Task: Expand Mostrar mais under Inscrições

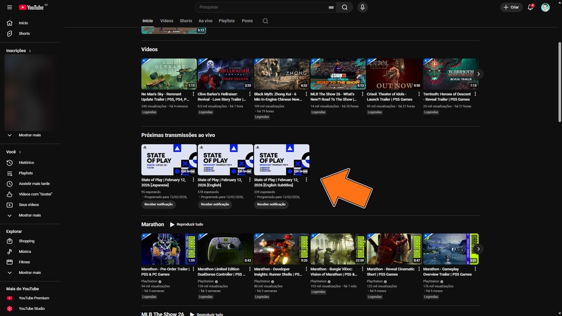Action: coord(29,135)
